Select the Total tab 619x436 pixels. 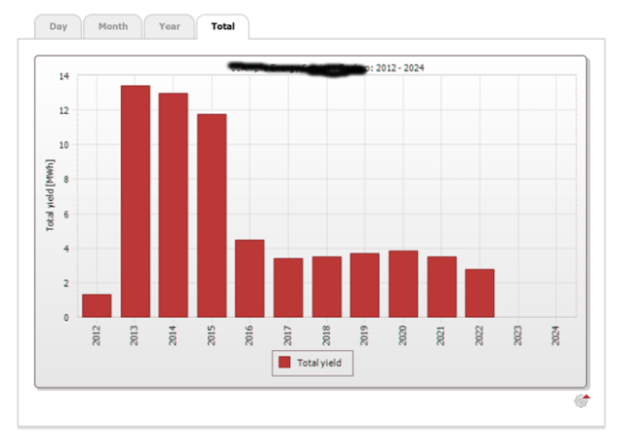(x=221, y=26)
